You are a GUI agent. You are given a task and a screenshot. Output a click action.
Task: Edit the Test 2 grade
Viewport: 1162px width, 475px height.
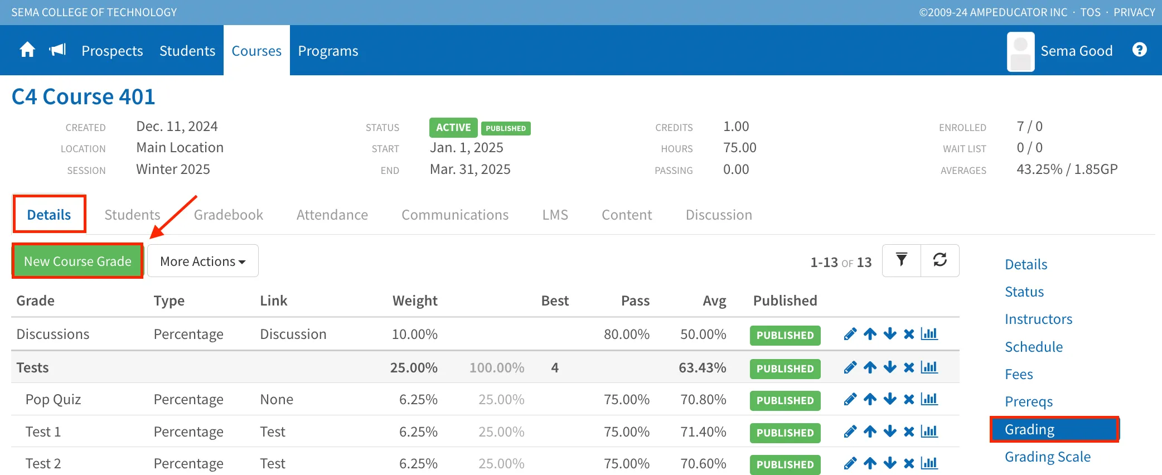850,463
